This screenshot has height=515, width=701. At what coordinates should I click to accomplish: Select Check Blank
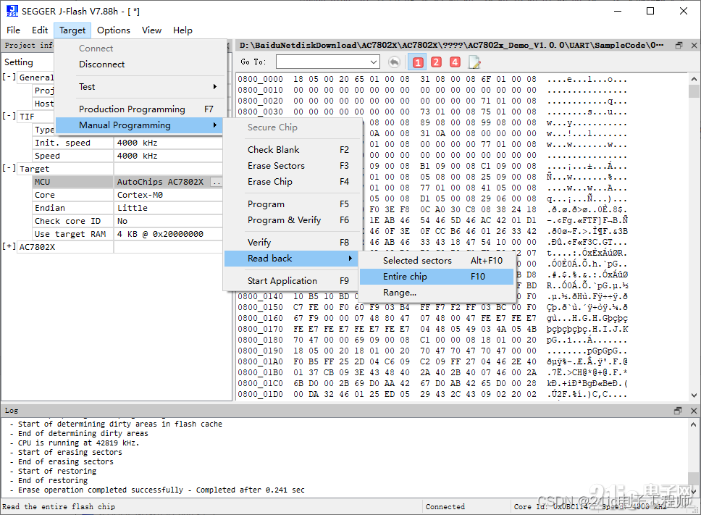(293, 150)
